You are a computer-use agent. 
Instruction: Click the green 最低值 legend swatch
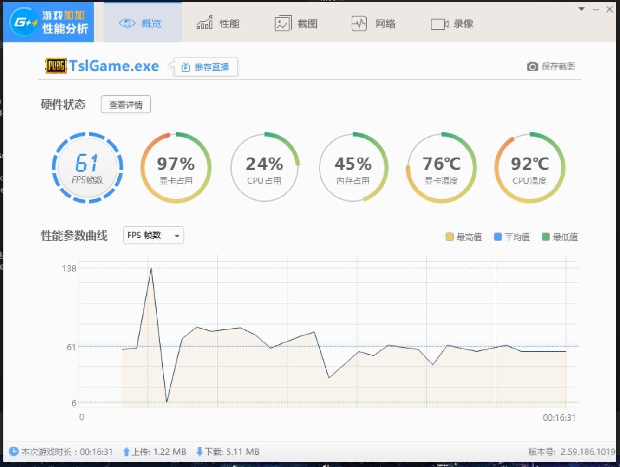[546, 237]
